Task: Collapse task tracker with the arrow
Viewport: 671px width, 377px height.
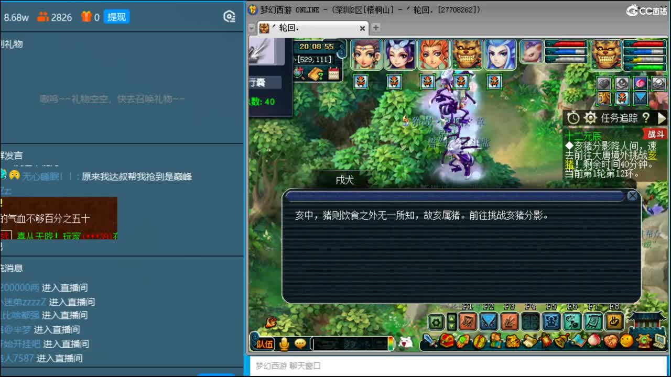Action: click(x=661, y=118)
